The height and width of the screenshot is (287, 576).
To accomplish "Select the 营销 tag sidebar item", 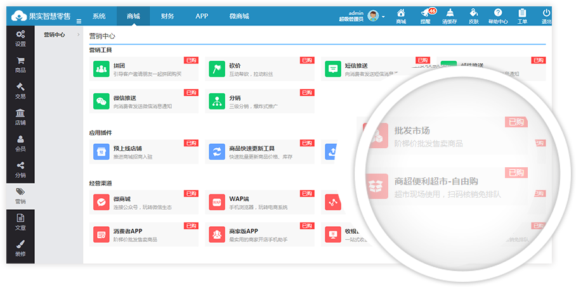I will click(20, 196).
